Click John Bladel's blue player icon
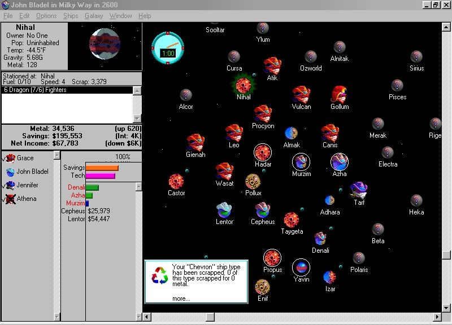This screenshot has height=325, width=452. click(x=11, y=172)
